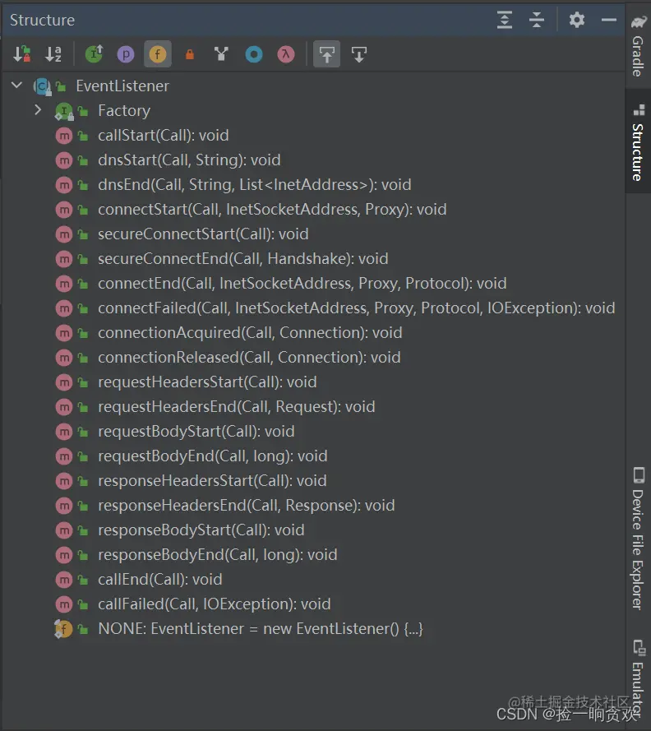Select dnsStart(Call, String): void
Viewport: 651px width, 731px height.
point(189,160)
